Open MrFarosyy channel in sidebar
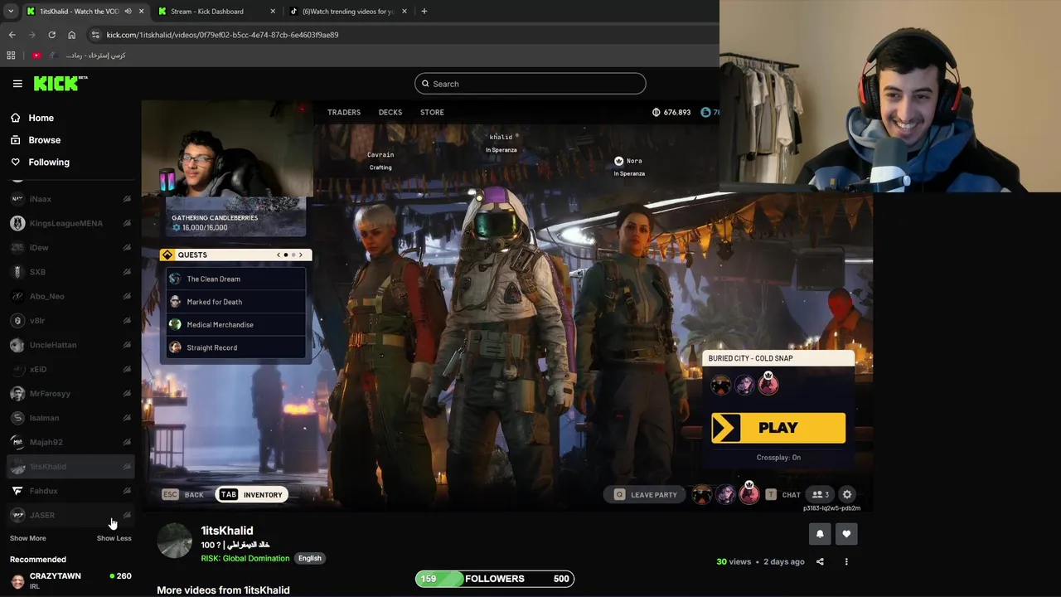The width and height of the screenshot is (1061, 597). 70,394
